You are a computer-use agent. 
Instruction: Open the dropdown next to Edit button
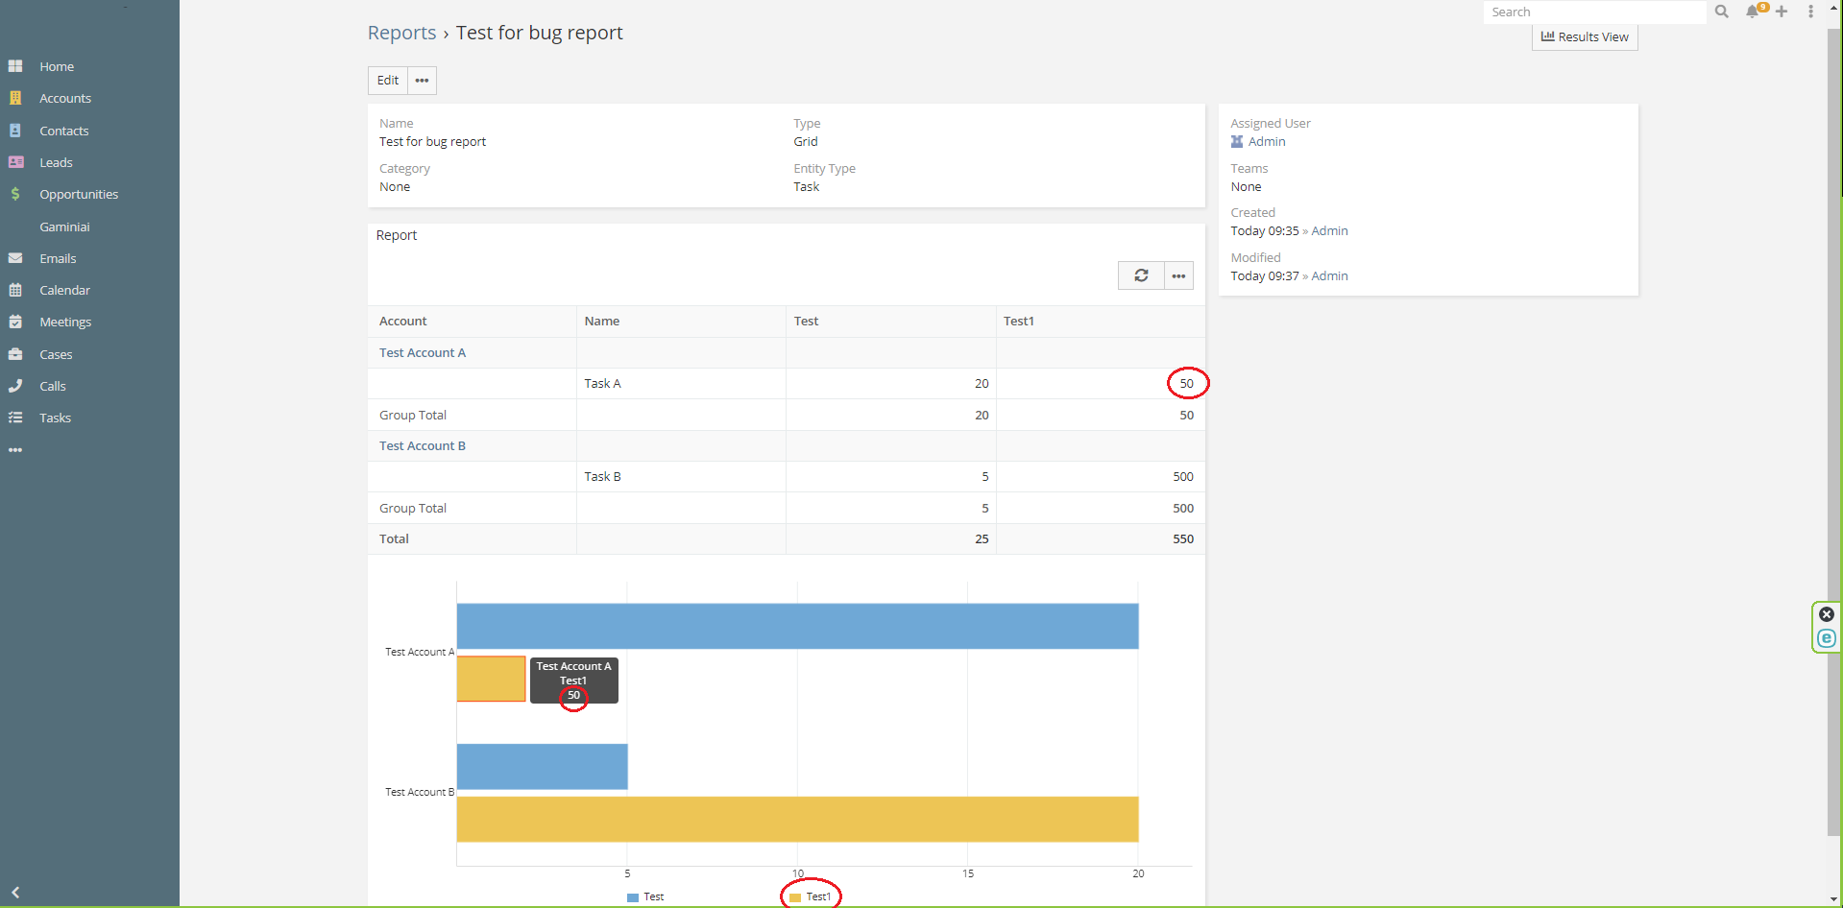pyautogui.click(x=422, y=81)
